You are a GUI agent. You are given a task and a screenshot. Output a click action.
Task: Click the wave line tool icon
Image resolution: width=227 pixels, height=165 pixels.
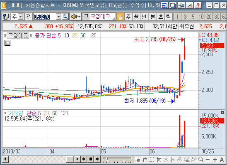[173, 159]
